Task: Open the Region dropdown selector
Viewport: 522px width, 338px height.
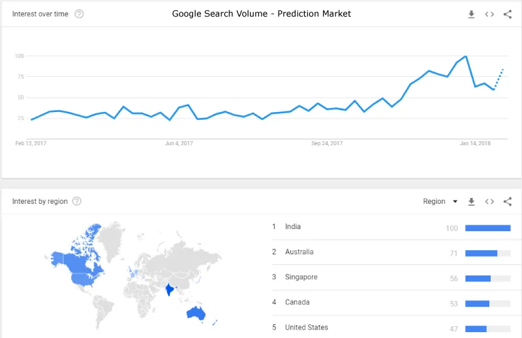Action: tap(440, 201)
